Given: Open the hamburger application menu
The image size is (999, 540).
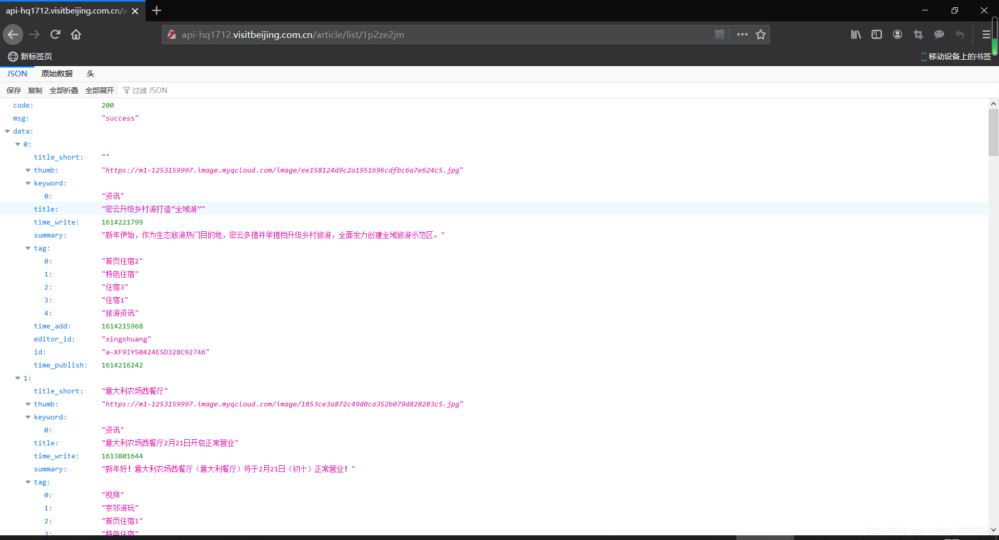Looking at the screenshot, I should 986,35.
